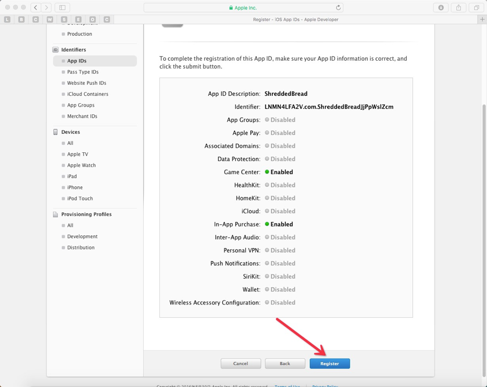Open Distribution provisioning profiles

click(81, 248)
